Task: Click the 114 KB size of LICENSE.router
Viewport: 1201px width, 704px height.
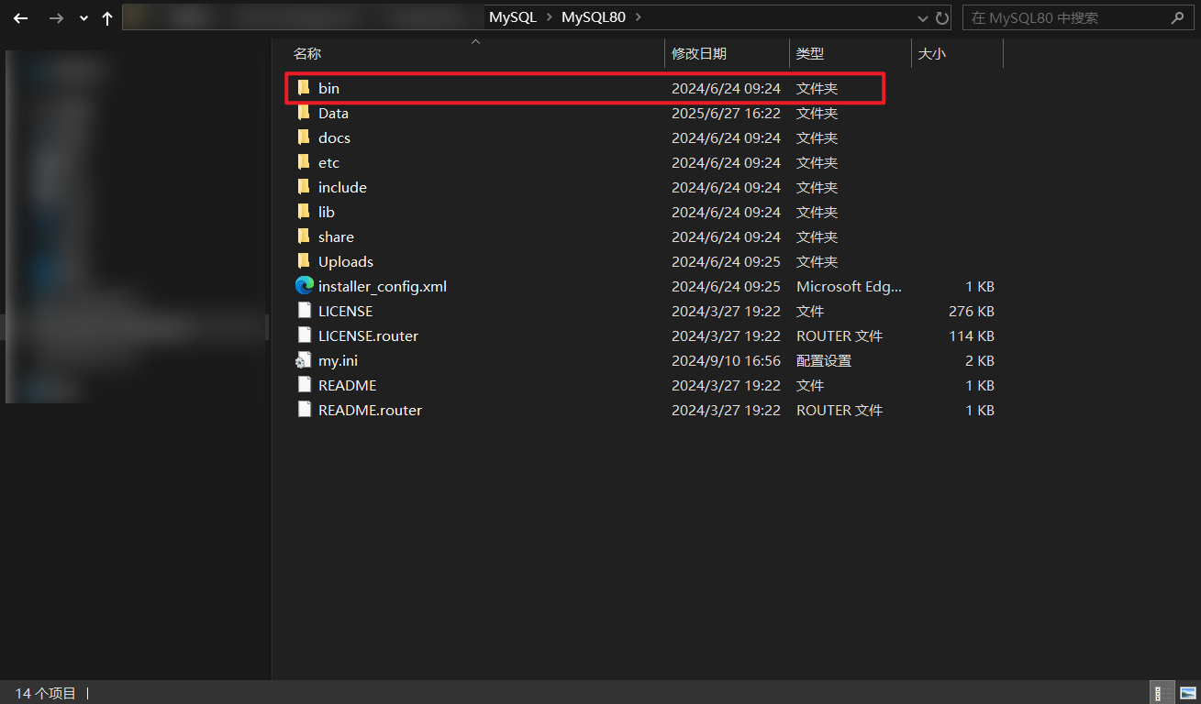Action: click(x=972, y=335)
